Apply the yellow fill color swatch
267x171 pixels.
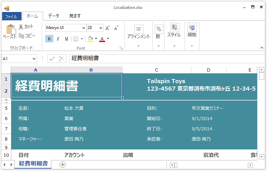(x=90, y=39)
